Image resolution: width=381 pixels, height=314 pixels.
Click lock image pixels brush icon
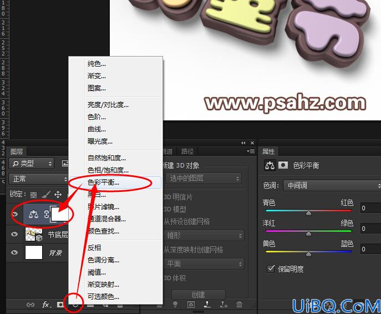coord(45,194)
